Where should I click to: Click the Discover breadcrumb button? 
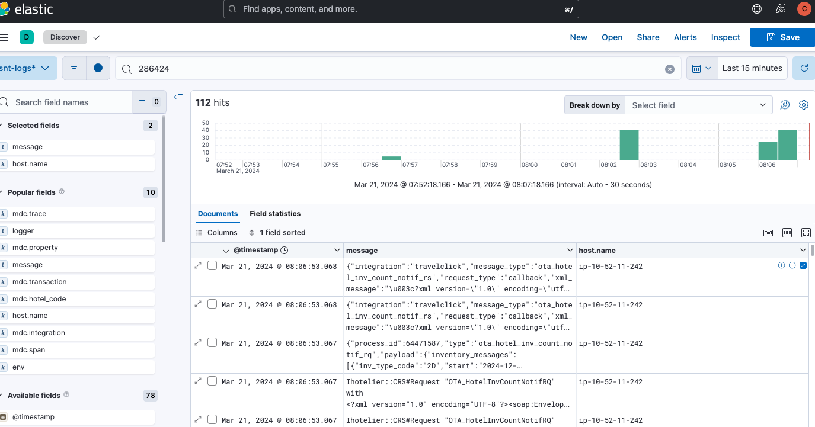click(65, 37)
